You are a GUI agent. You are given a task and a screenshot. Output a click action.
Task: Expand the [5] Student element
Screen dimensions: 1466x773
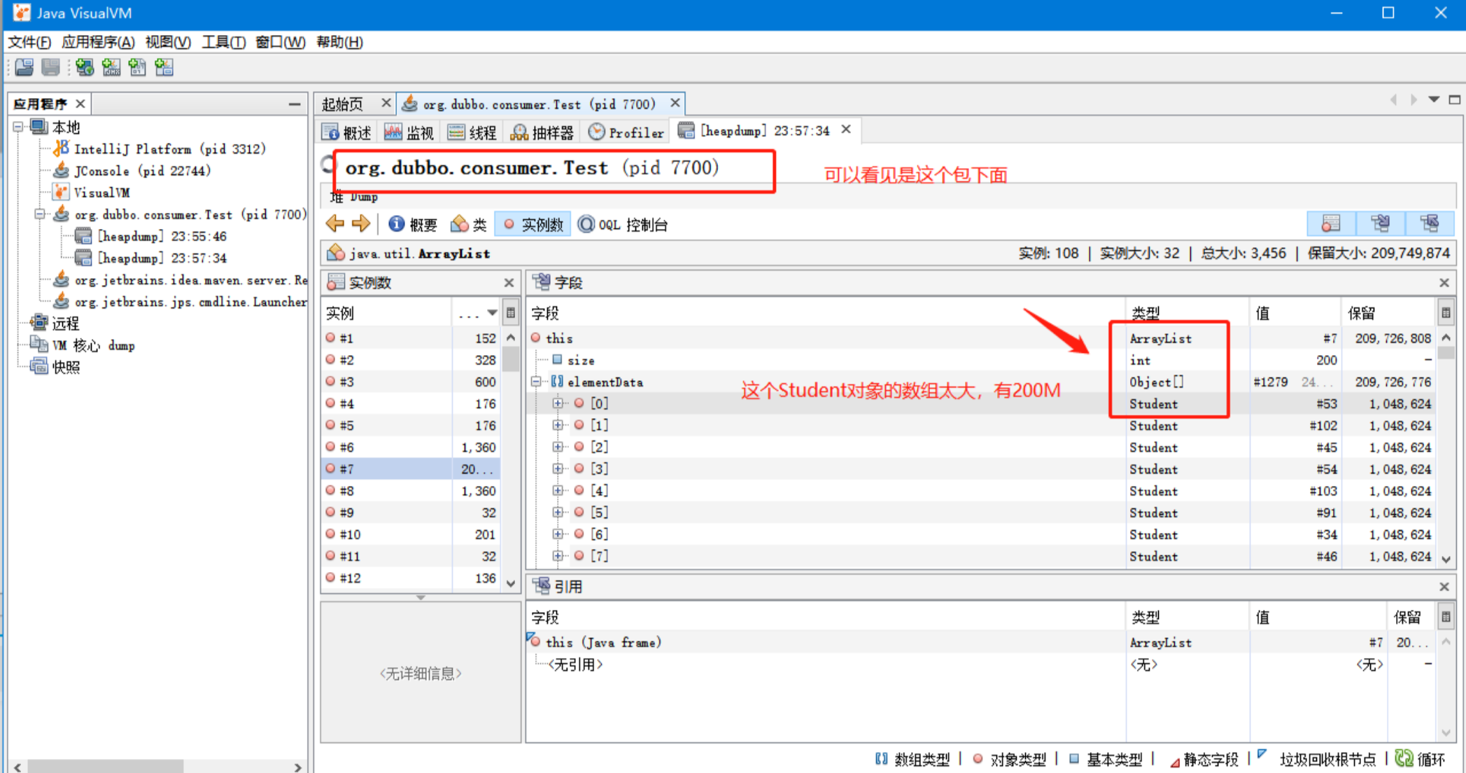tap(558, 512)
